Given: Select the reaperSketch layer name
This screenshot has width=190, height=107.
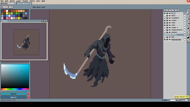Looking at the screenshot, I should 177,30.
